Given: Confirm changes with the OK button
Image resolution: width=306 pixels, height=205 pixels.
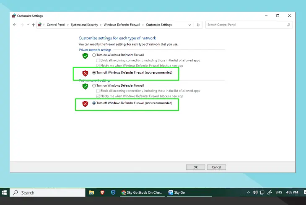Looking at the screenshot, I should point(195,167).
